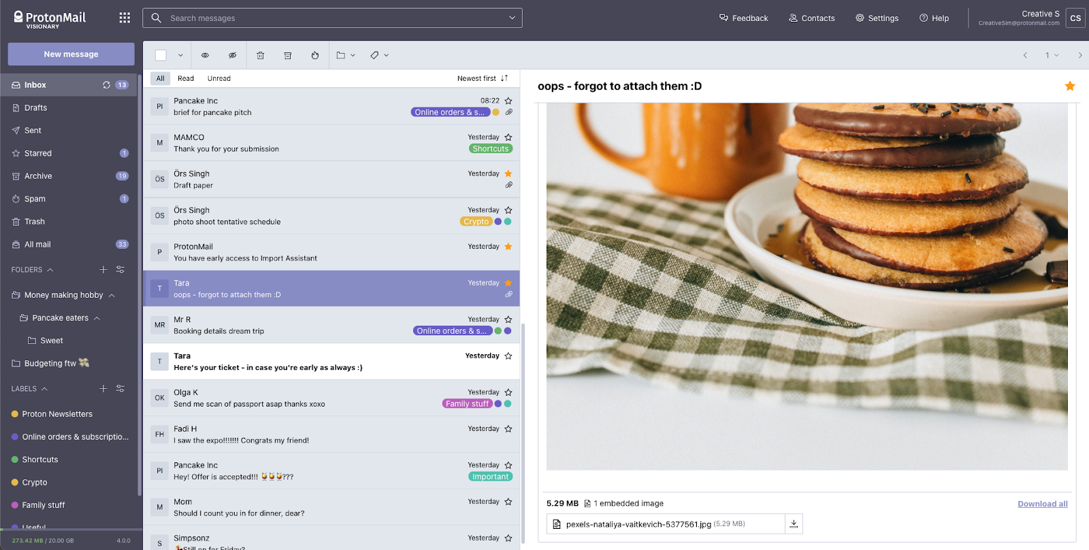Filter by Read messages
1089x550 pixels.
click(x=186, y=78)
